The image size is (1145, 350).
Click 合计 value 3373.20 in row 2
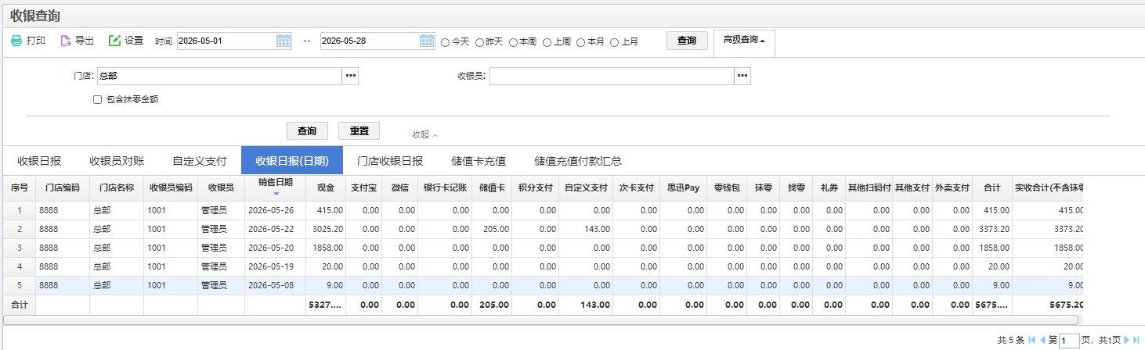[994, 229]
